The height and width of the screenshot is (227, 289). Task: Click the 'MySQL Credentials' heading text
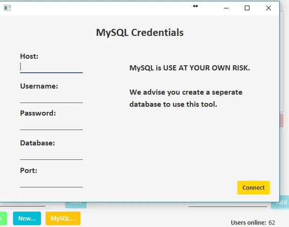(x=140, y=33)
